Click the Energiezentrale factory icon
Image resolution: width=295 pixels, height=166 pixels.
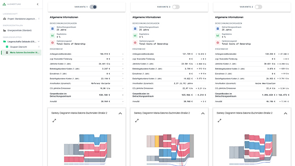pyautogui.click(x=5, y=30)
